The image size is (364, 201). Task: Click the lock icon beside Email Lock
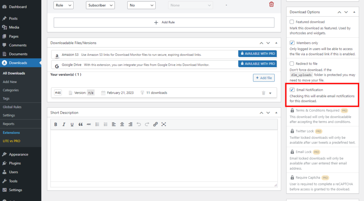[x=292, y=152]
